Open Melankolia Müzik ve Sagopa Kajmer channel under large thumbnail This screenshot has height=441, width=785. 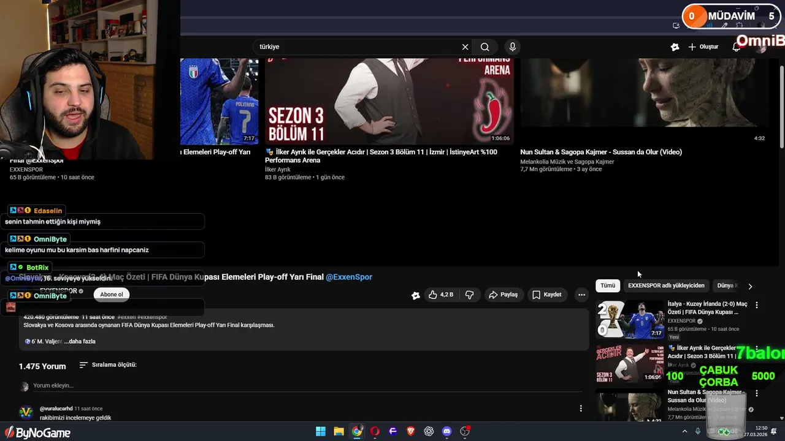567,162
